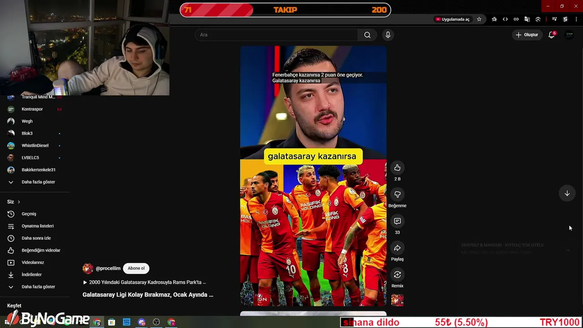The width and height of the screenshot is (583, 328).
Task: Open the Microsoft Store taskbar icon
Action: [112, 322]
